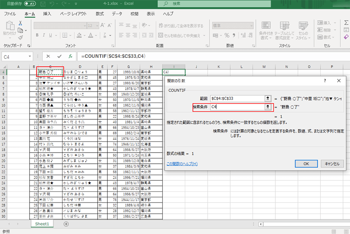Click the Align Right icon

click(x=135, y=35)
